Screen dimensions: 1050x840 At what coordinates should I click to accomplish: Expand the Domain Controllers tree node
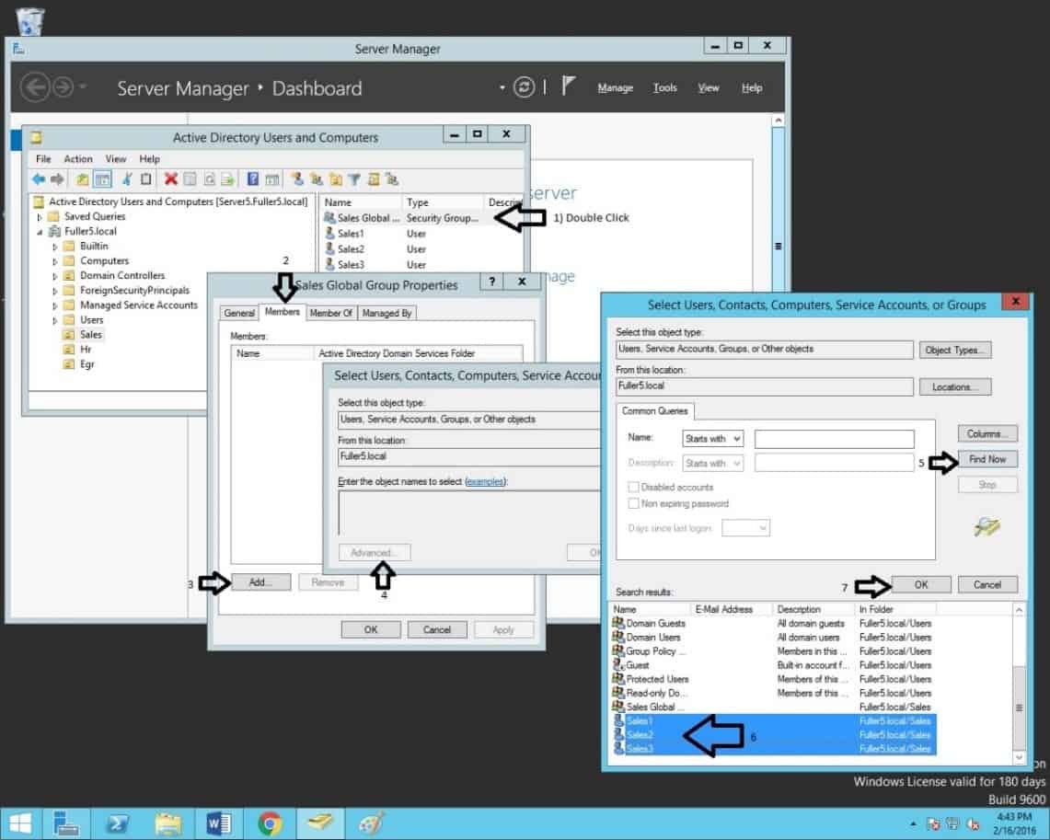[x=55, y=276]
